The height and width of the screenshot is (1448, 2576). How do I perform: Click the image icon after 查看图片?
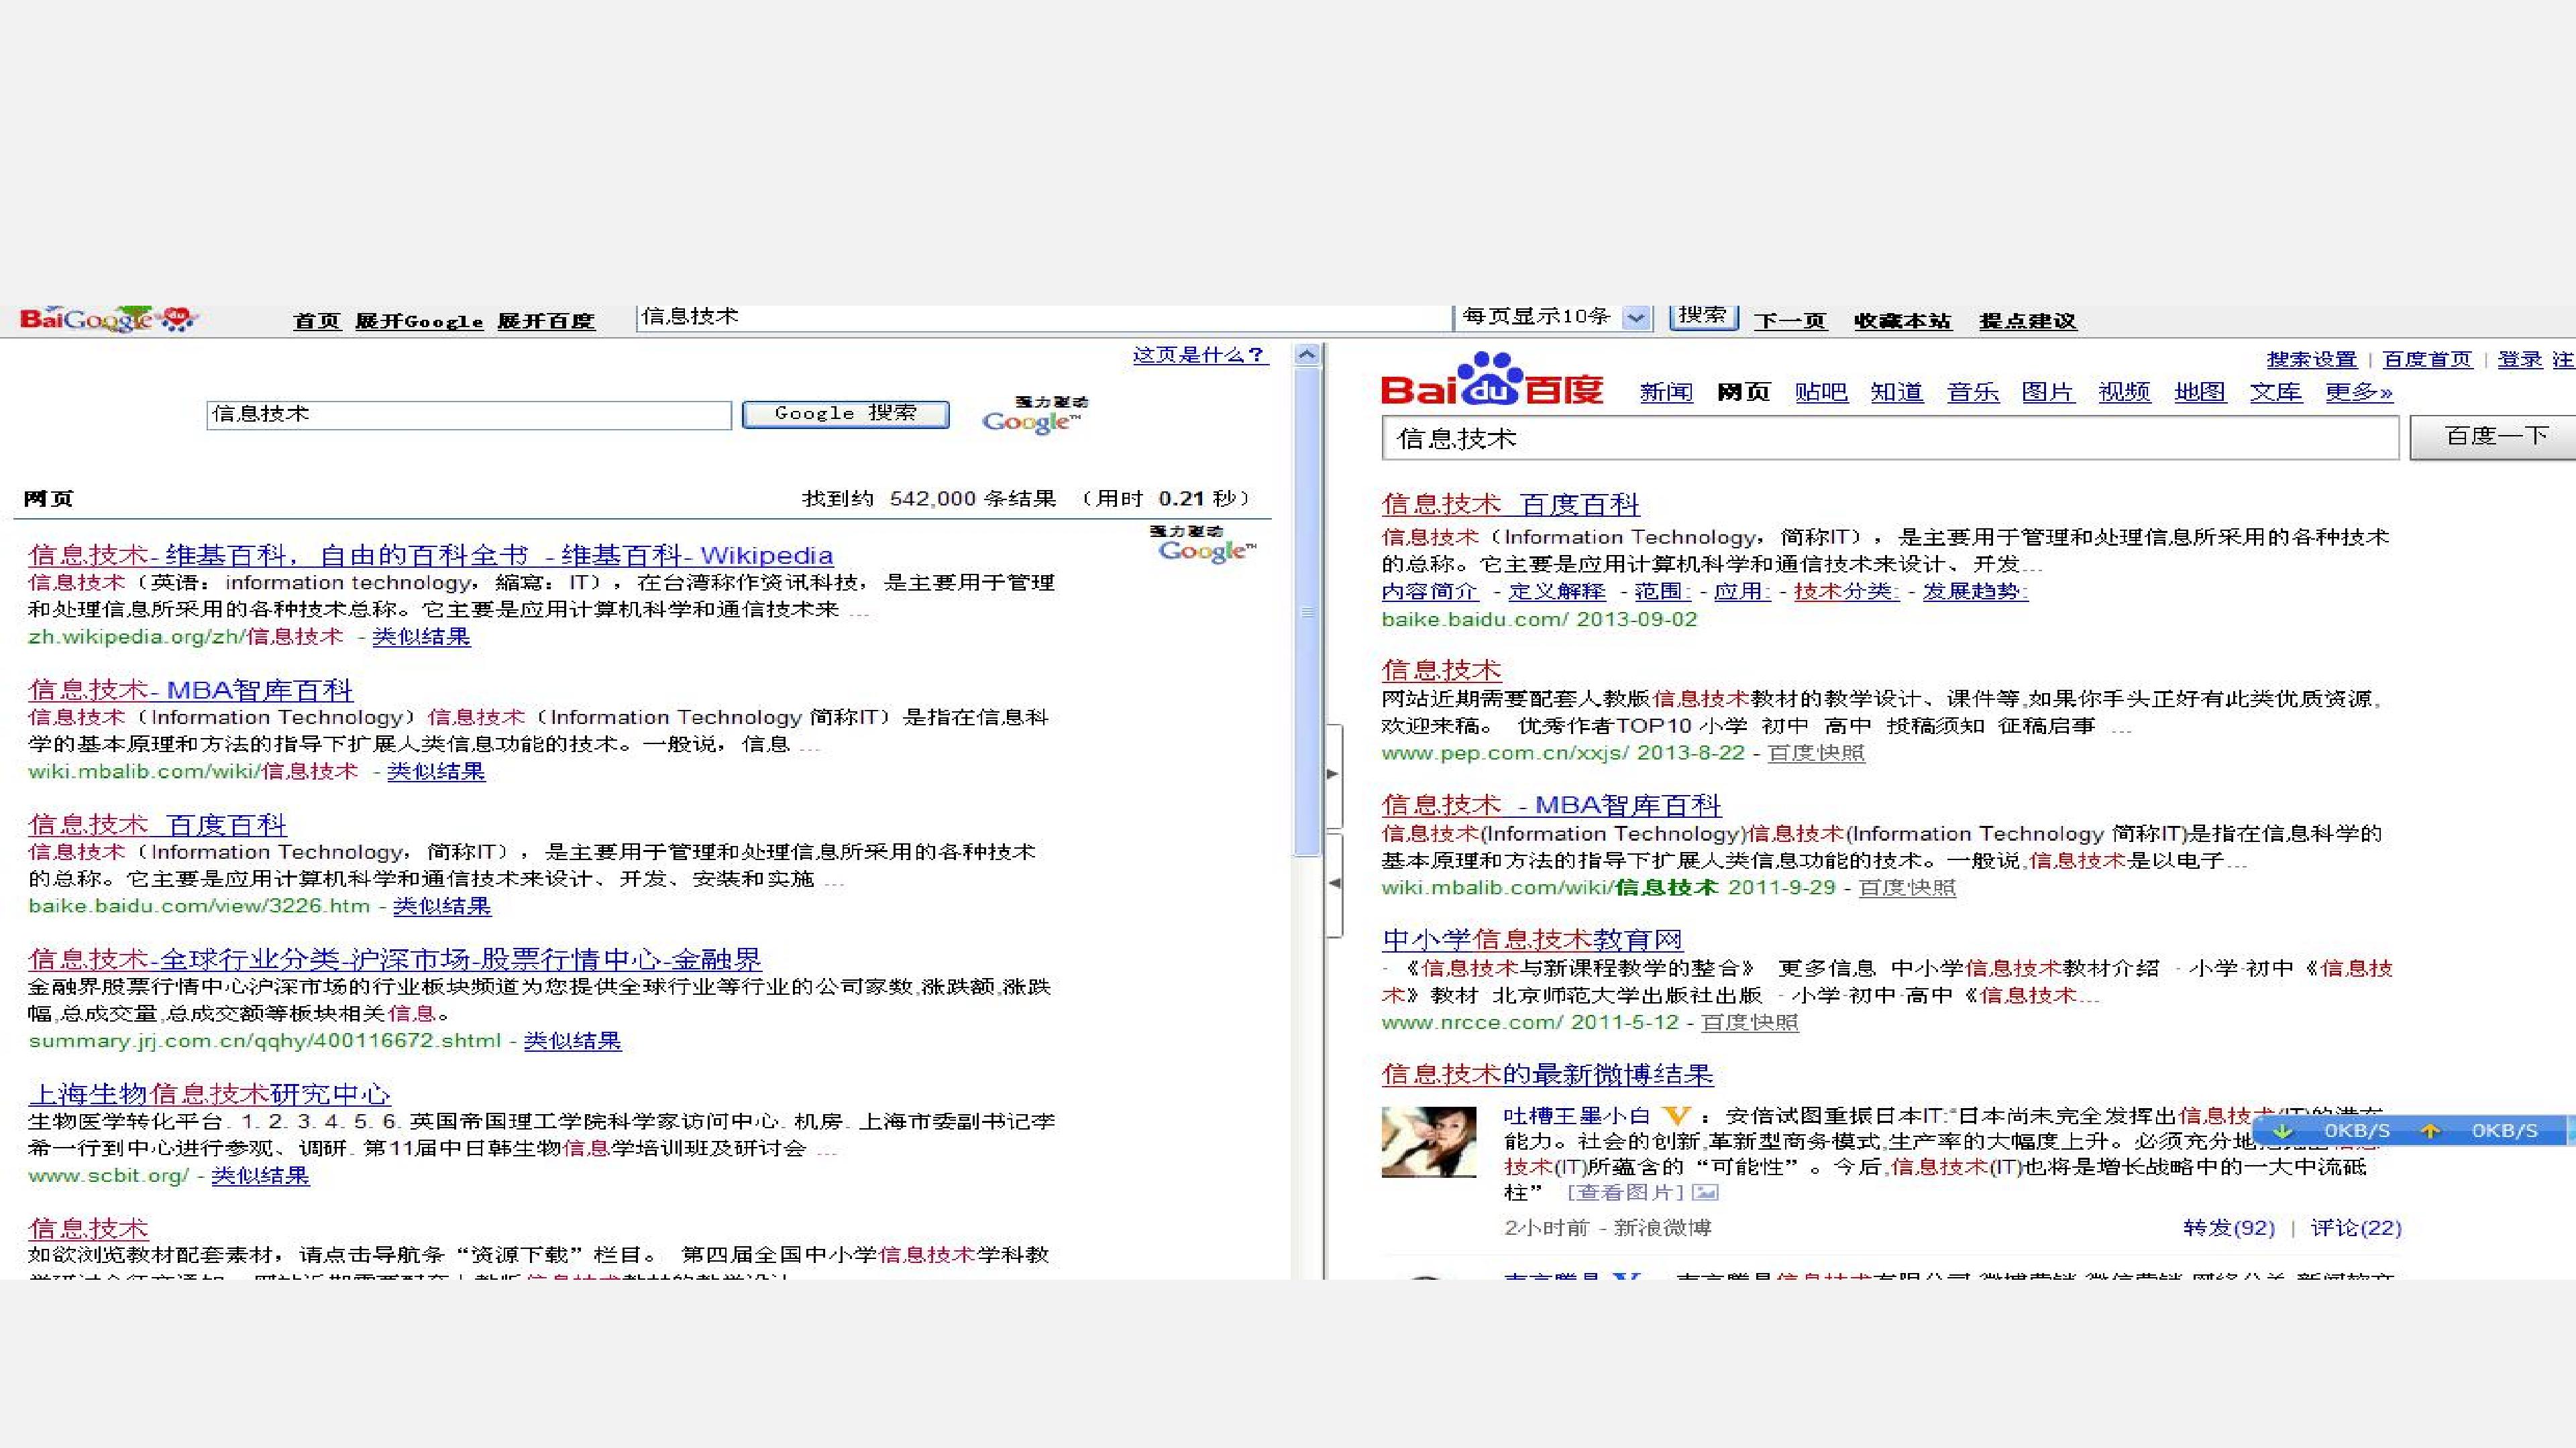[x=1706, y=1192]
